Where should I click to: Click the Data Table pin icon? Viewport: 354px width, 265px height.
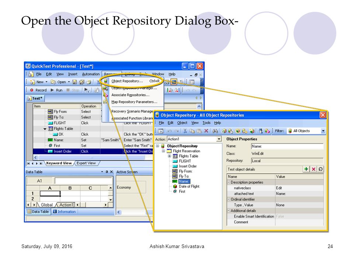click(x=107, y=172)
